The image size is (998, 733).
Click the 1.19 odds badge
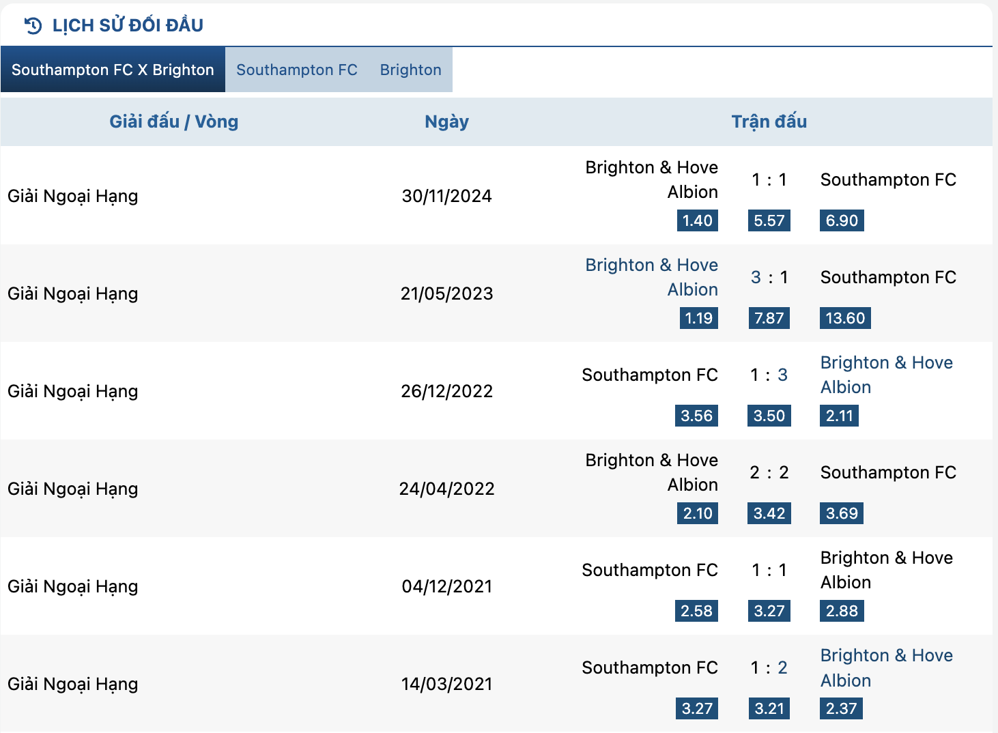(699, 318)
